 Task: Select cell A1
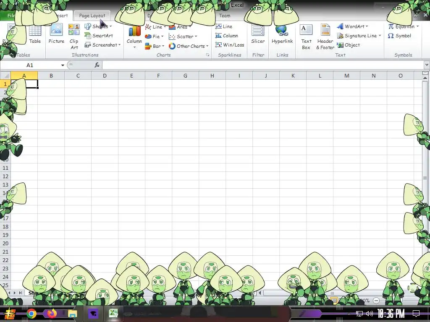coord(24,84)
